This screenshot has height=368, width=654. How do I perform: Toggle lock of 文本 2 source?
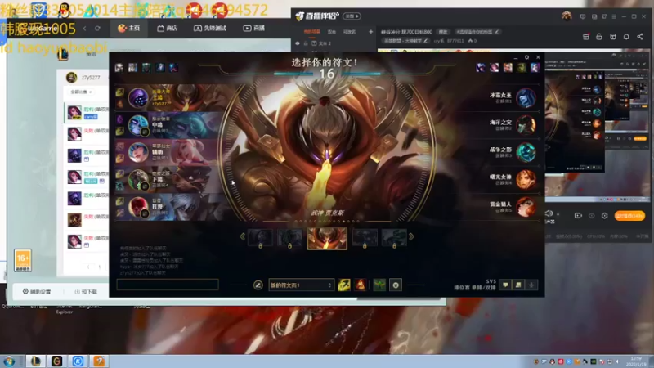click(306, 43)
